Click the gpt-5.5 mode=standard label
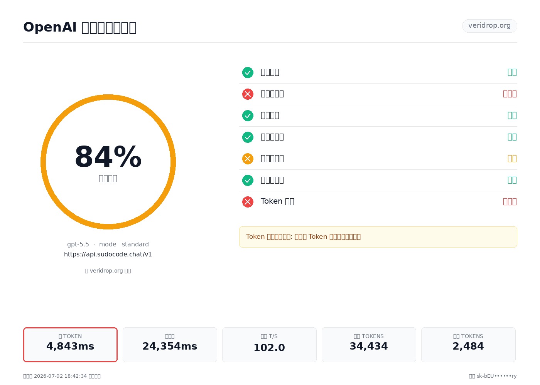 pos(108,244)
